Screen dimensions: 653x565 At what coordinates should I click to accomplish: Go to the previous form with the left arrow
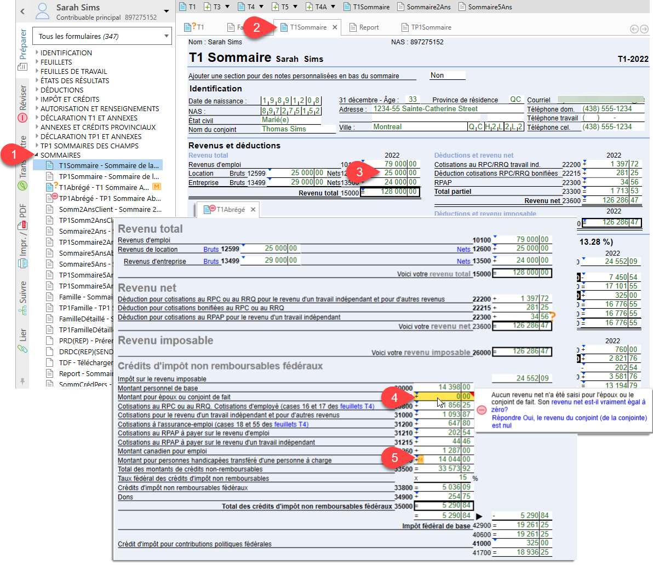point(634,28)
